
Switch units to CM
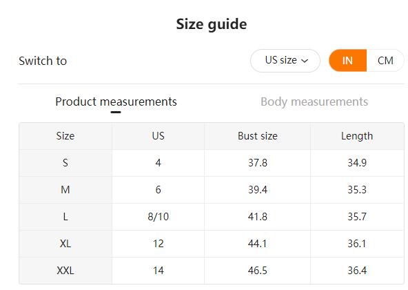(385, 61)
